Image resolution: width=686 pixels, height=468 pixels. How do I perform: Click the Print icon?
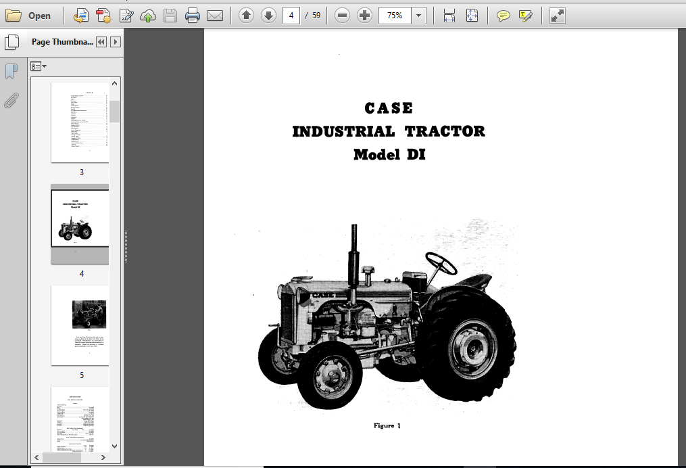[x=193, y=16]
